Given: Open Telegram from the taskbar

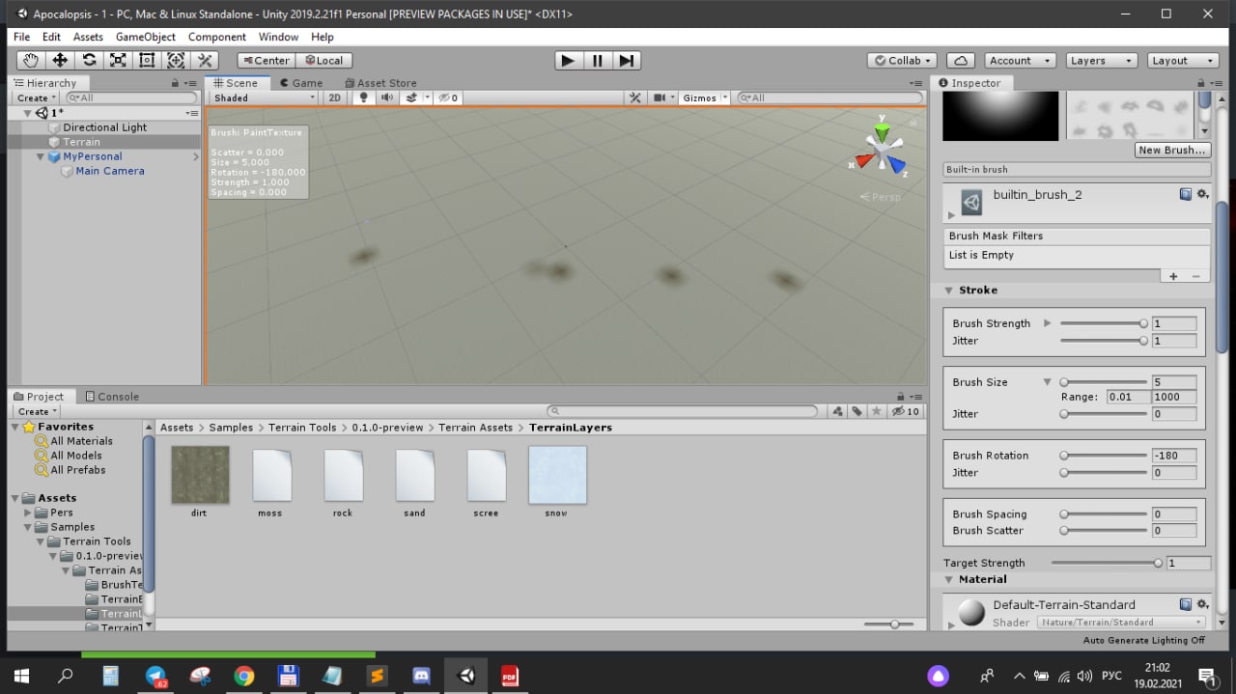Looking at the screenshot, I should click(155, 676).
